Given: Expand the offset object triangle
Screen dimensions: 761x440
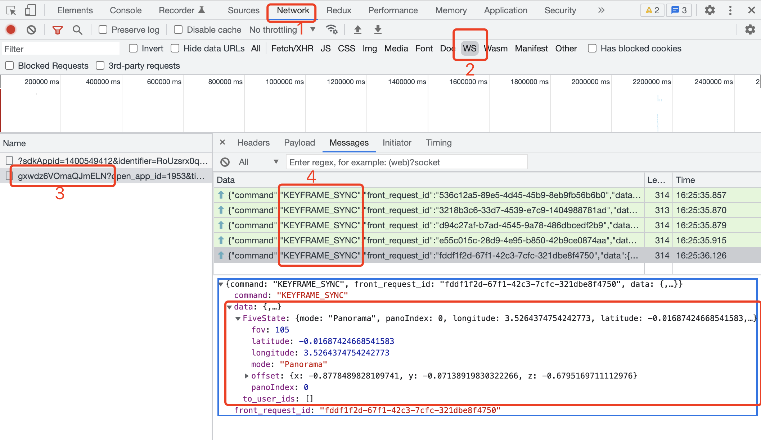Looking at the screenshot, I should (x=247, y=376).
